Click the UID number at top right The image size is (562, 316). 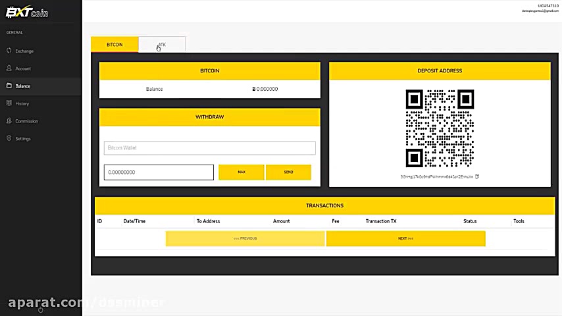tap(548, 6)
